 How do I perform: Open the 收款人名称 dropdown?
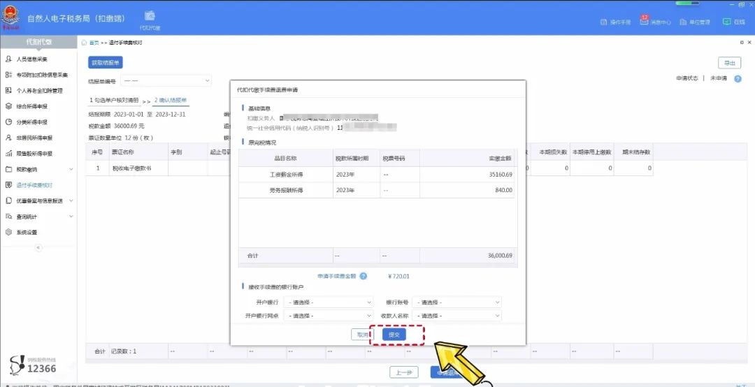[x=456, y=316]
